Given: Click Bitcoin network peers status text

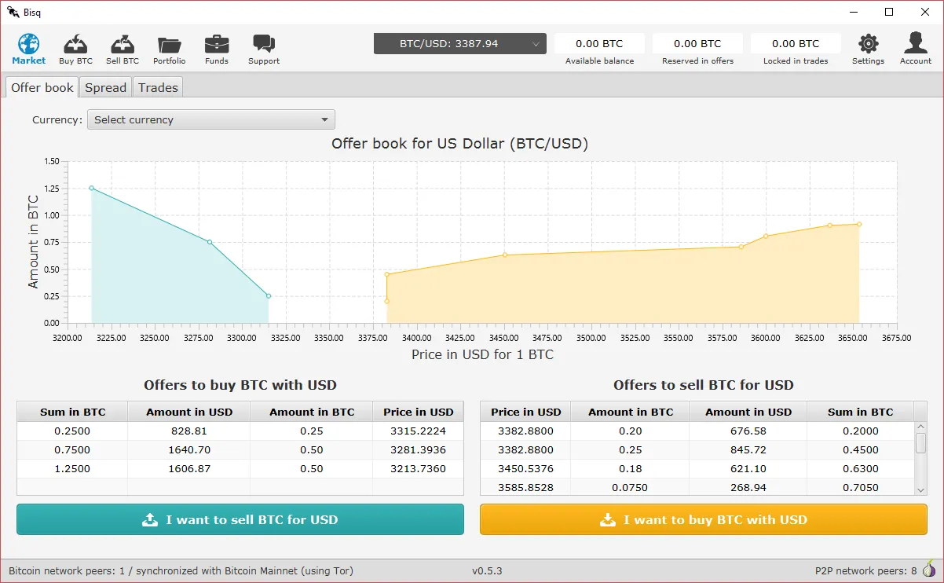Looking at the screenshot, I should (x=181, y=570).
